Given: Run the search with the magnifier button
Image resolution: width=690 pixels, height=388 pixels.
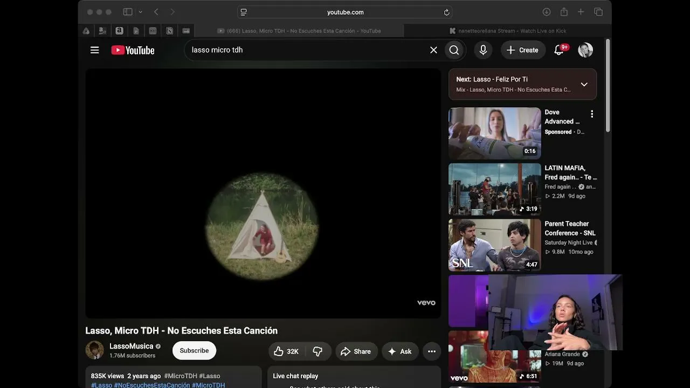Looking at the screenshot, I should 454,50.
